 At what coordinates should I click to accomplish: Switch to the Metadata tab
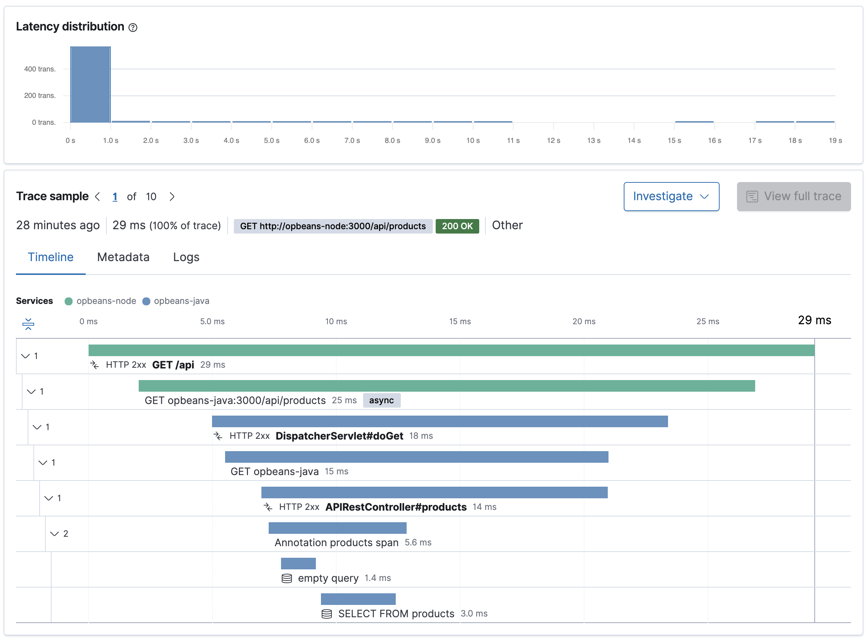coord(123,257)
